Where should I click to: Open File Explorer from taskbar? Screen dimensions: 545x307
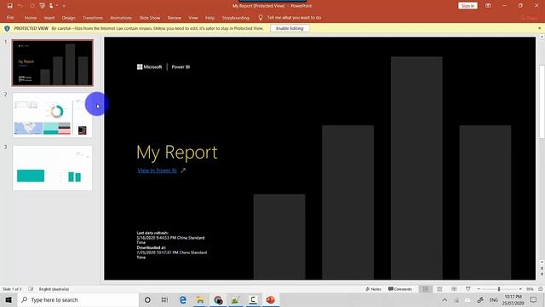[x=200, y=299]
